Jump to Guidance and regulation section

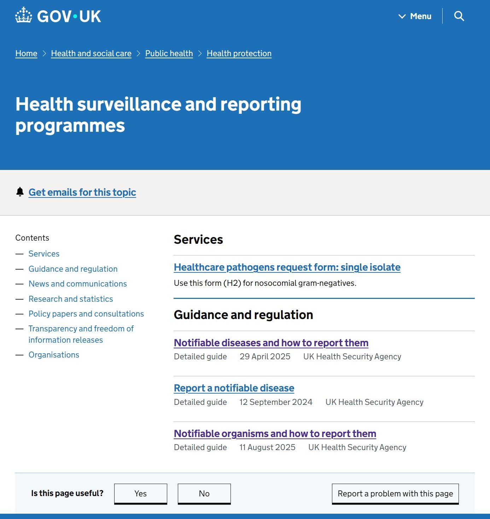pos(73,269)
